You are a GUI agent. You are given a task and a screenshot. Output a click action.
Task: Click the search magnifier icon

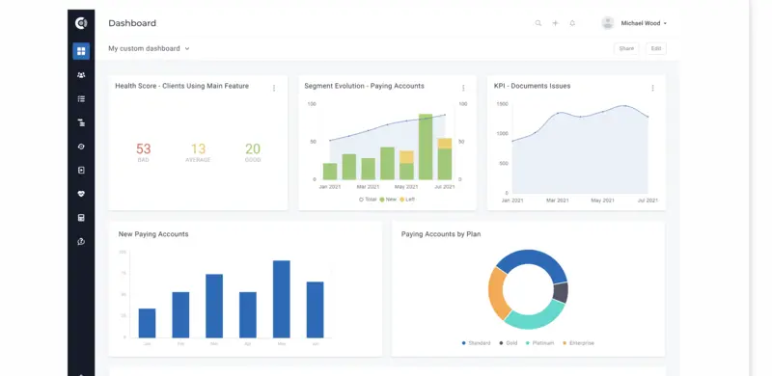coord(538,23)
